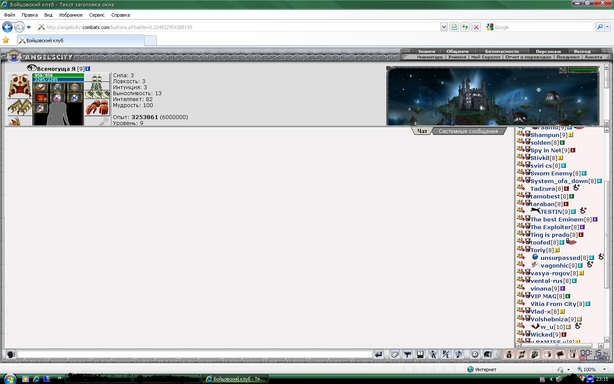The height and width of the screenshot is (384, 614).
Task: Toggle the chat filter funnel icon
Action: coord(408,355)
